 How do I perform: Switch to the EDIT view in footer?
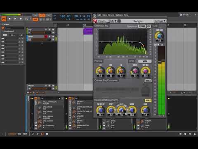25,134
